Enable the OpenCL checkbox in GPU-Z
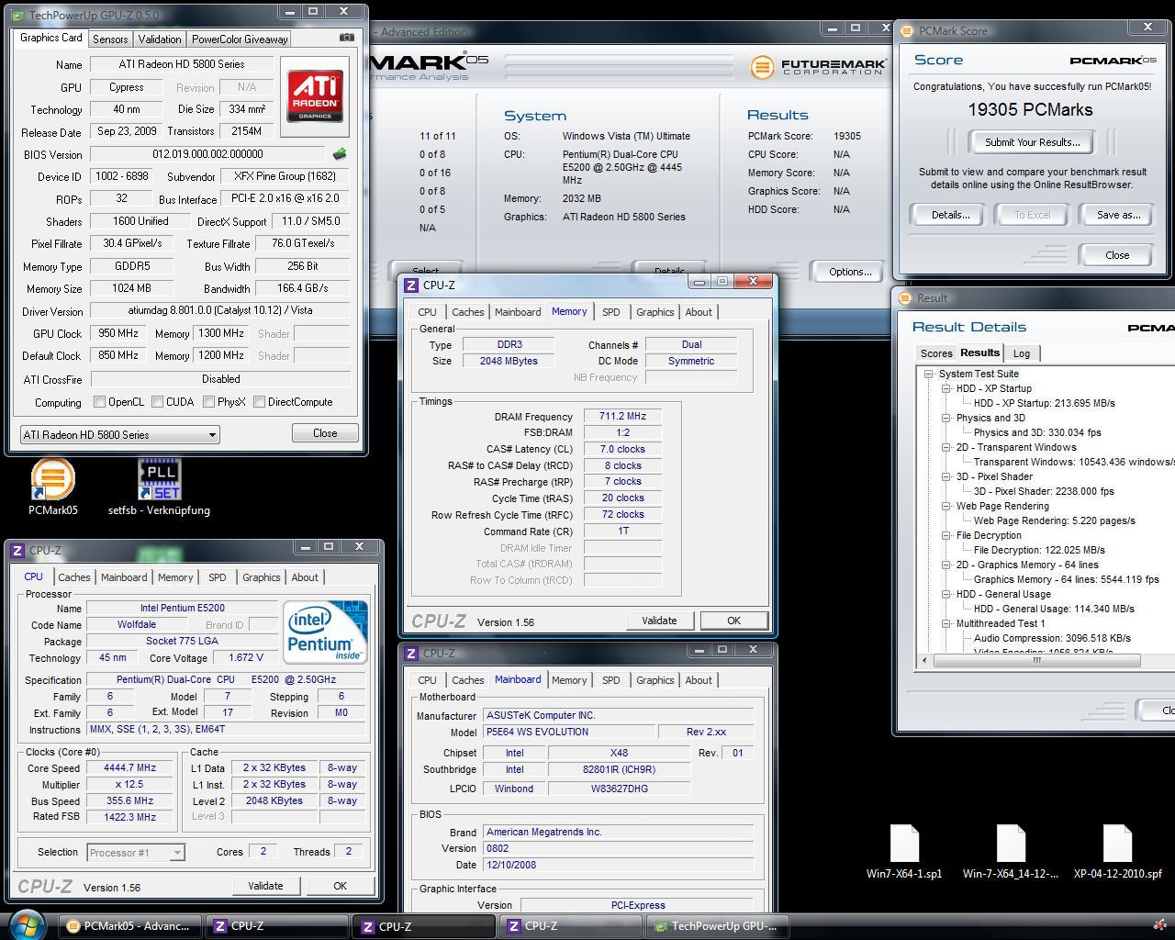Image resolution: width=1175 pixels, height=940 pixels. coord(99,402)
